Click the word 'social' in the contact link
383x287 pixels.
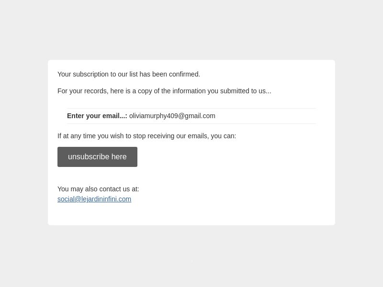(66, 199)
